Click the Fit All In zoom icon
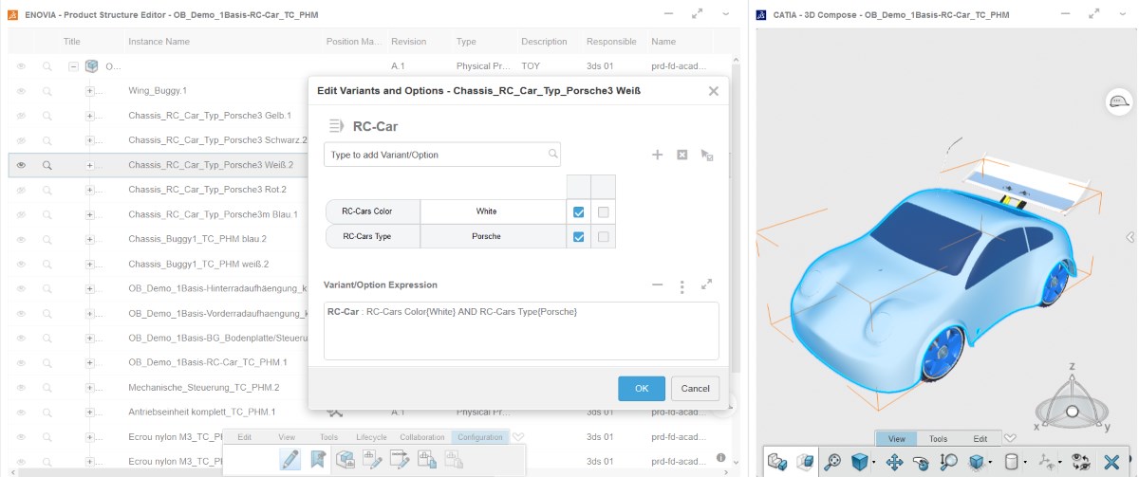This screenshot has width=1139, height=477. [832, 462]
